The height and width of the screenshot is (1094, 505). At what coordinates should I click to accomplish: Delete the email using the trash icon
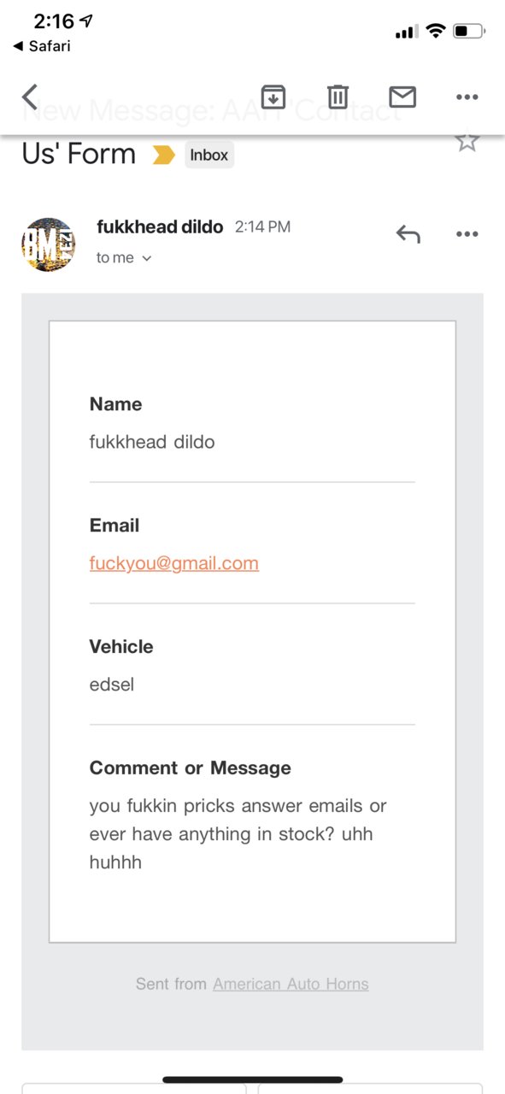click(x=338, y=97)
